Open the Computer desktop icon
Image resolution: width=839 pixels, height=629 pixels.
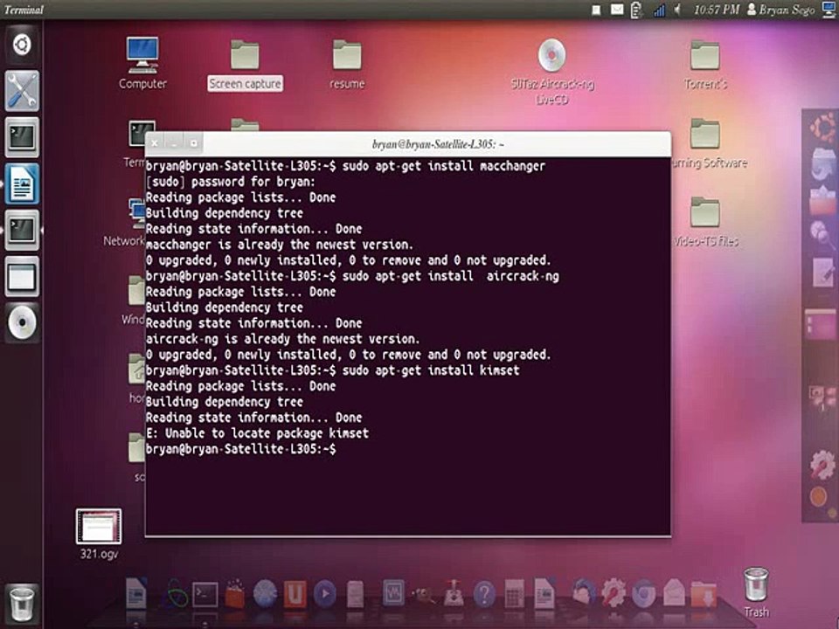point(142,63)
